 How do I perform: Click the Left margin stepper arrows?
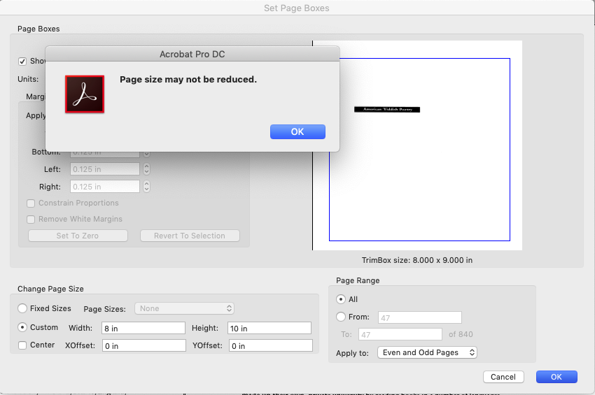pyautogui.click(x=146, y=169)
